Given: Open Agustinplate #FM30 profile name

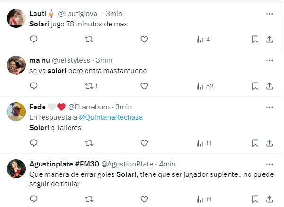Looking at the screenshot, I should (57, 164).
